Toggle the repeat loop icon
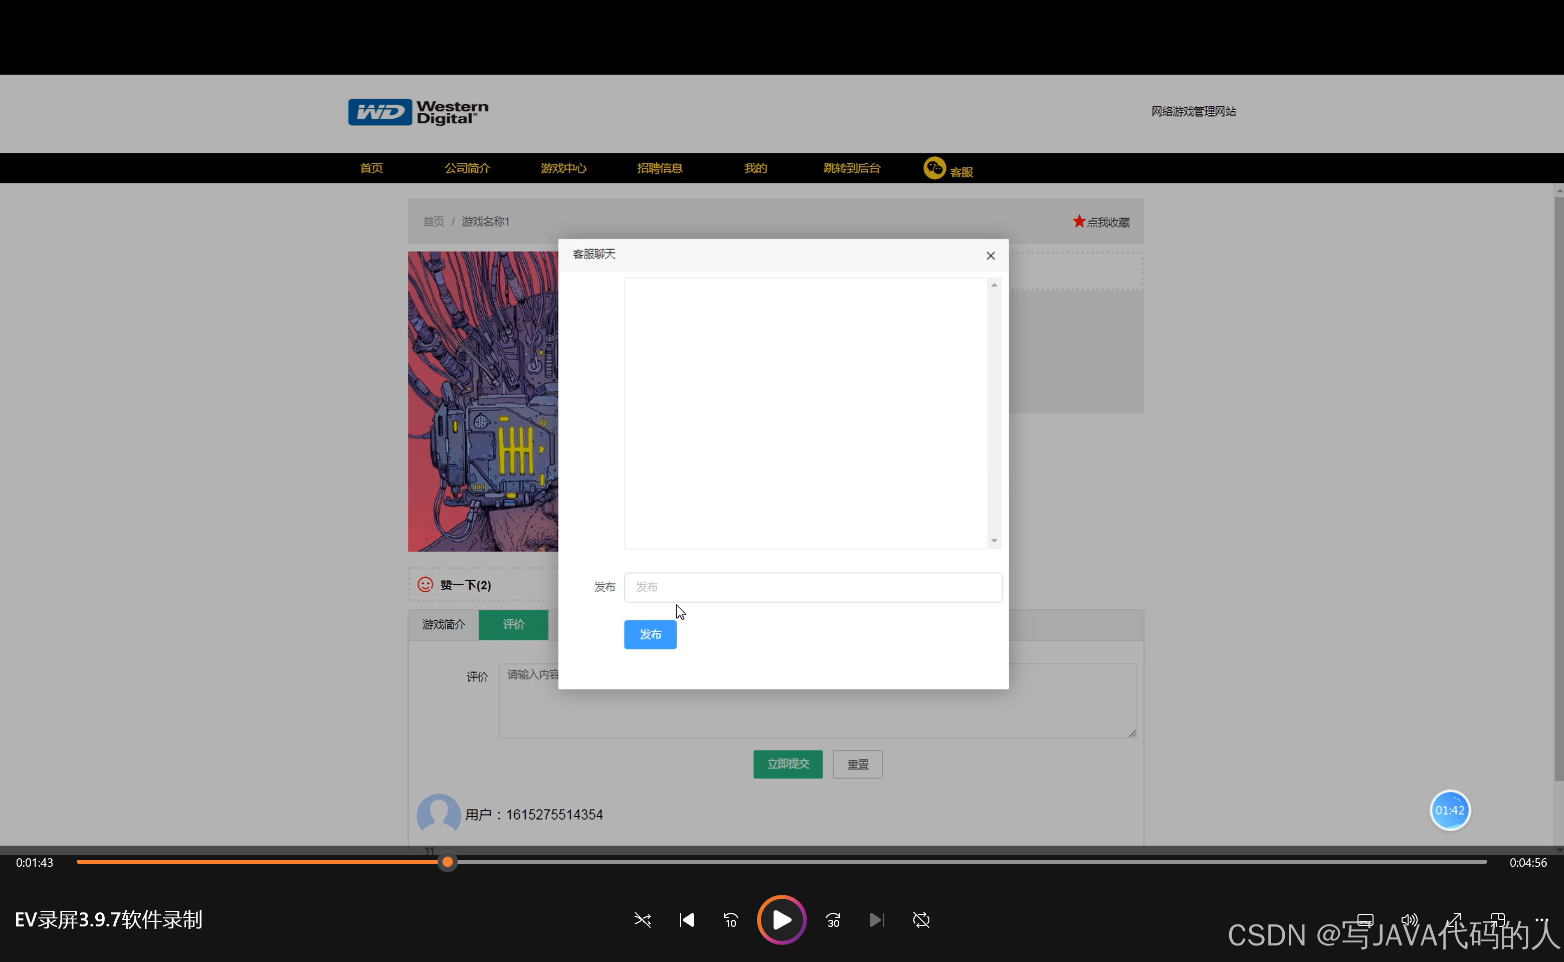The height and width of the screenshot is (962, 1564). (921, 920)
